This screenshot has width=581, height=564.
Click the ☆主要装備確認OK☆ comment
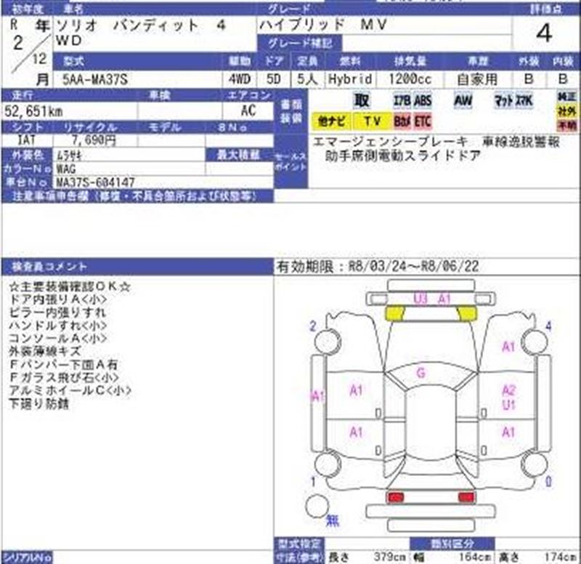(70, 286)
